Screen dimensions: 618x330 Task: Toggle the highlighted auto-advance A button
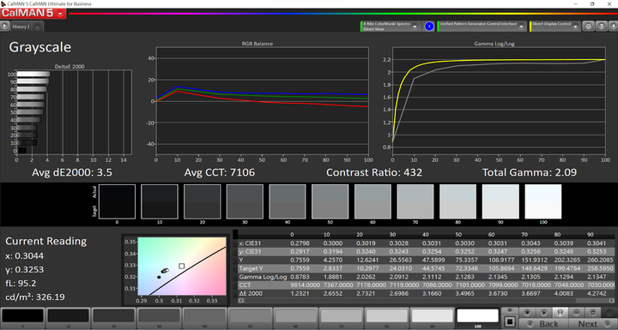560,312
